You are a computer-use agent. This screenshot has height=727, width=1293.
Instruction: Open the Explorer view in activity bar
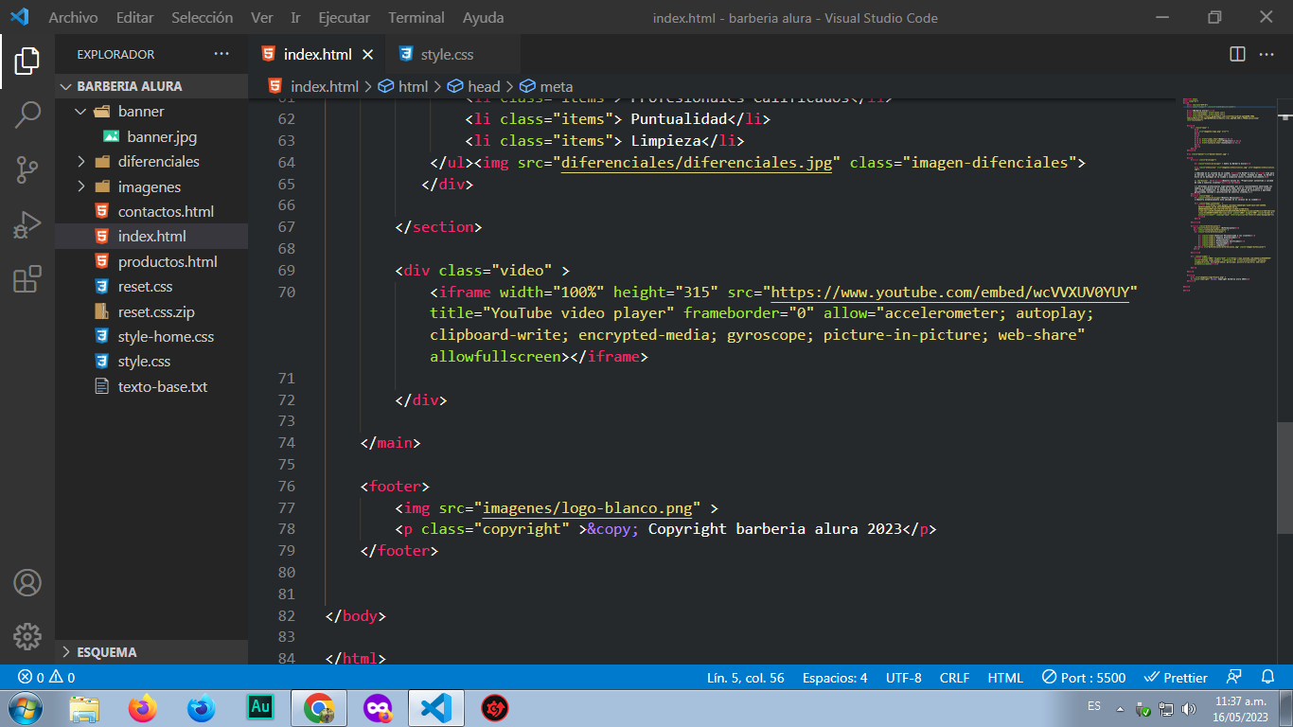27,62
